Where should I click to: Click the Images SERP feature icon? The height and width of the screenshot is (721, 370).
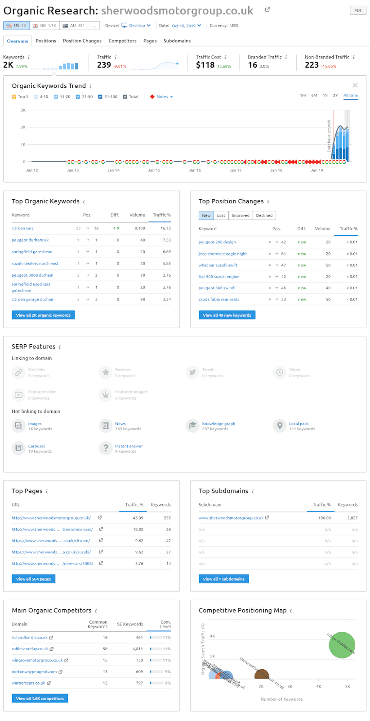[18, 426]
